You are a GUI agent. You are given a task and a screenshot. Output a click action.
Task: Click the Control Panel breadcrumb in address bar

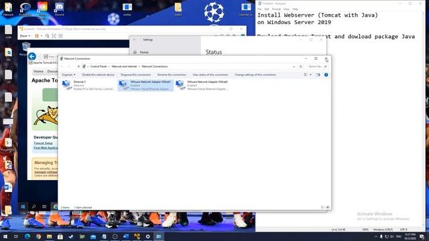(99, 66)
